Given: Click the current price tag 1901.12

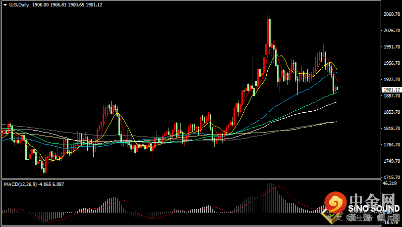Looking at the screenshot, I should pos(391,90).
